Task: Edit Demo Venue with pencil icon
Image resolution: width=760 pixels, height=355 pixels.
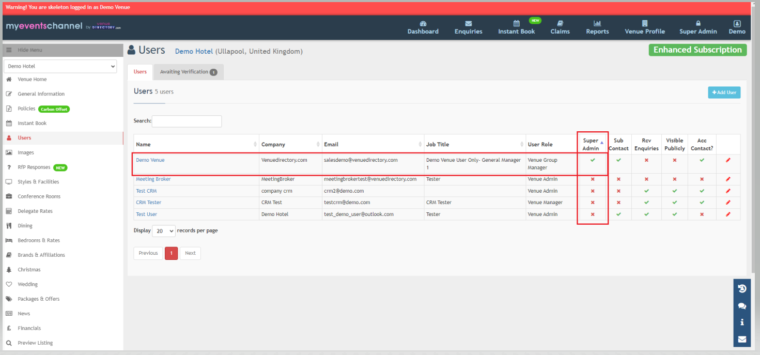Action: coord(728,160)
